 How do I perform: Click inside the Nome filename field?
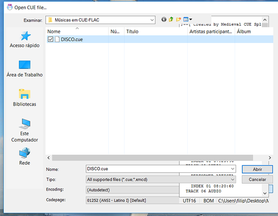(x=161, y=169)
